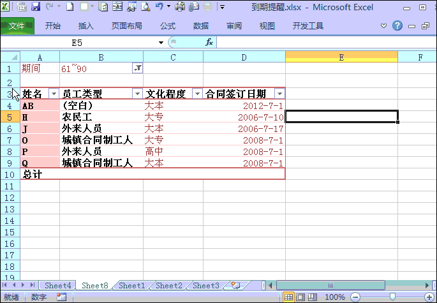
Task: Click the icon with glasses over a window
Action: (x=131, y=6)
